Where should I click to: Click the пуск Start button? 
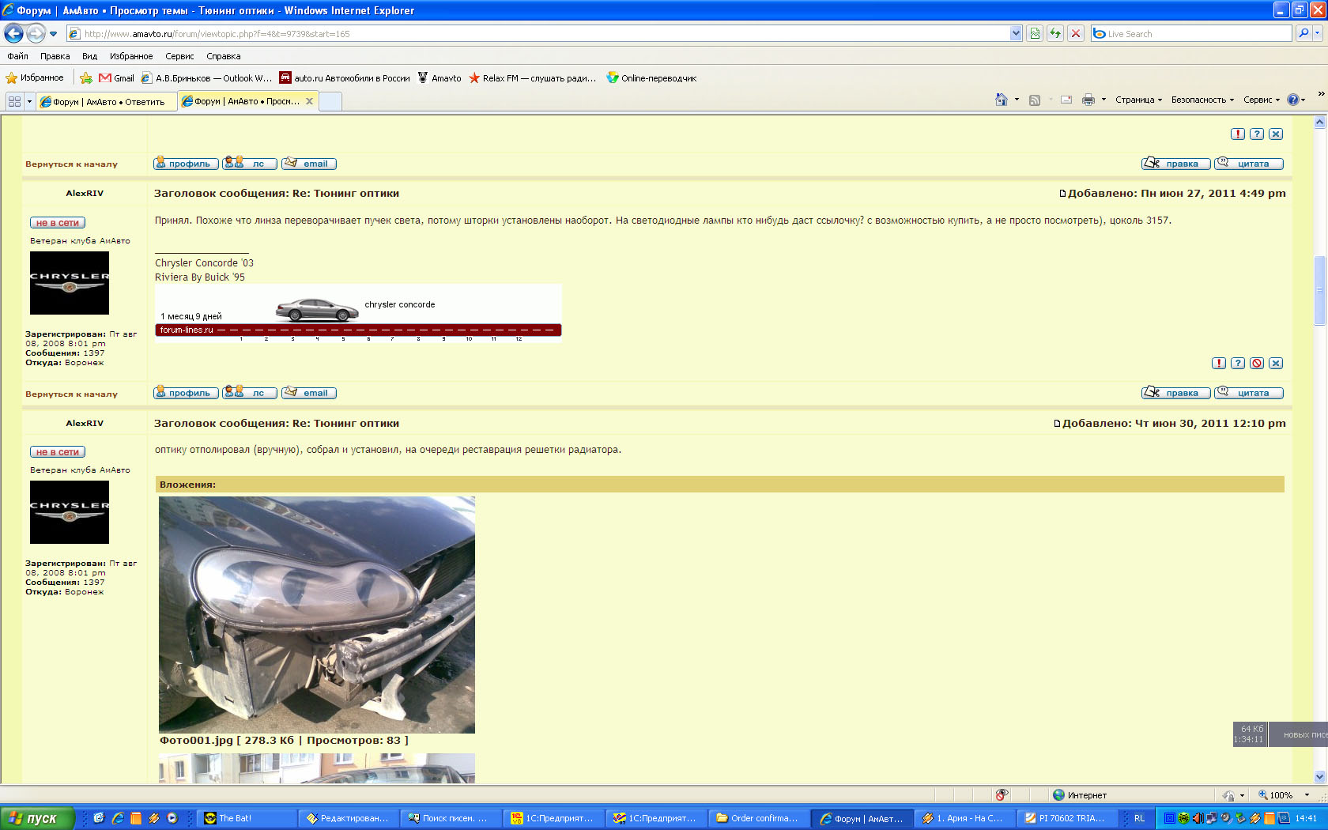coord(36,818)
